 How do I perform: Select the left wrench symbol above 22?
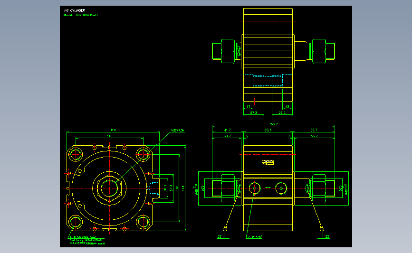225,229
